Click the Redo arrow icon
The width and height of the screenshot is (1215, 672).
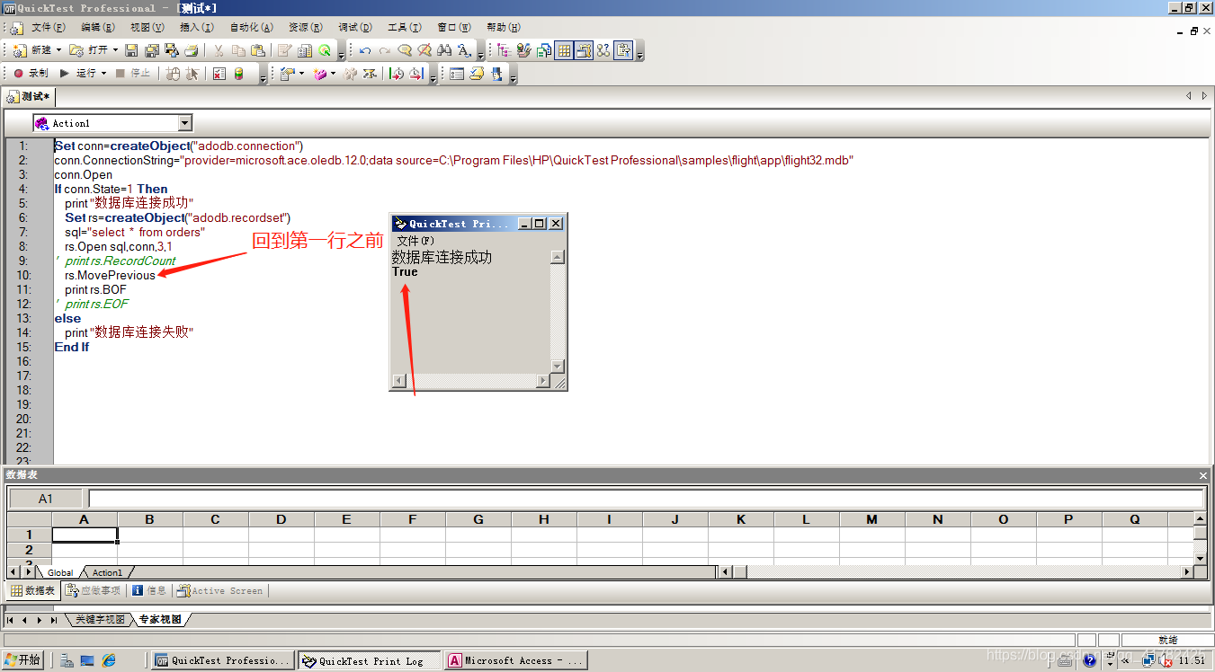[x=385, y=50]
